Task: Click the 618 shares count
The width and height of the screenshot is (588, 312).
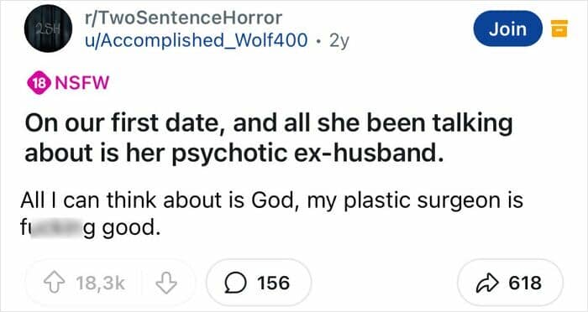Action: pos(525,283)
